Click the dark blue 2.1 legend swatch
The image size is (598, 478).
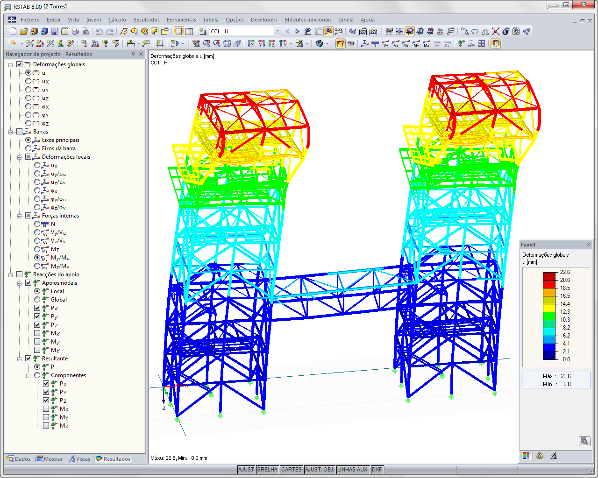tap(549, 355)
